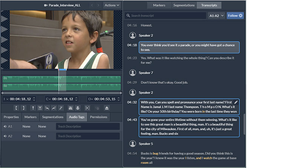Open the audio levels bars icon
The image size is (302, 168).
coord(71,108)
